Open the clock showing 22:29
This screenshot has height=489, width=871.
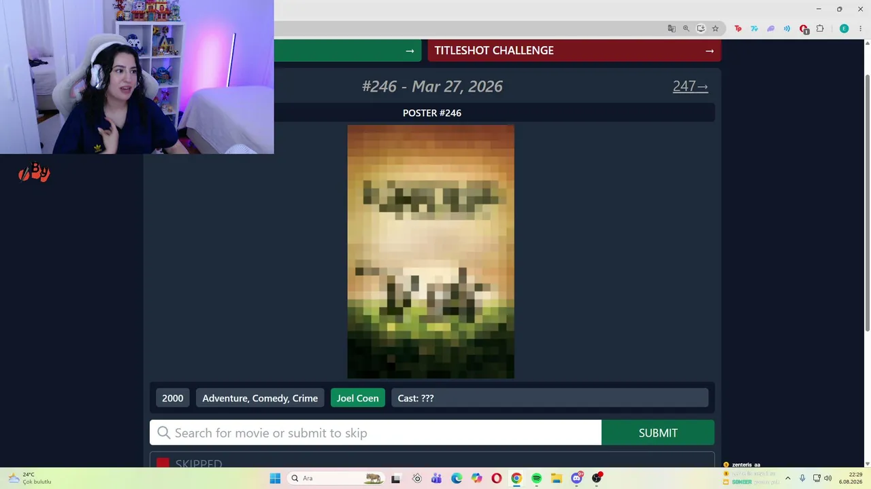pos(851,478)
